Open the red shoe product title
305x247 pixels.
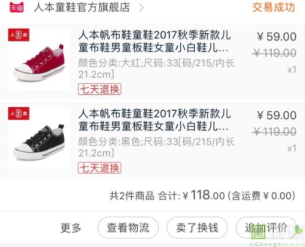(155, 41)
